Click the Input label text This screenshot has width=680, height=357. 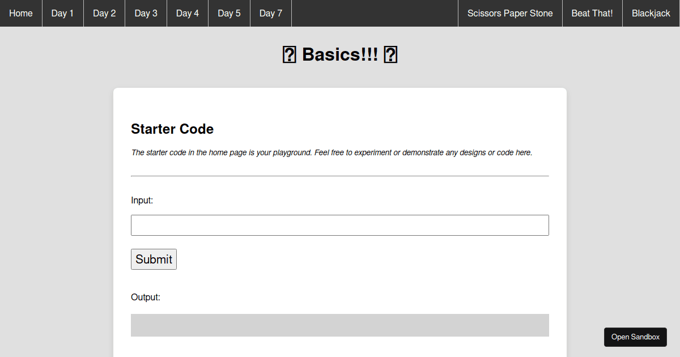click(142, 200)
